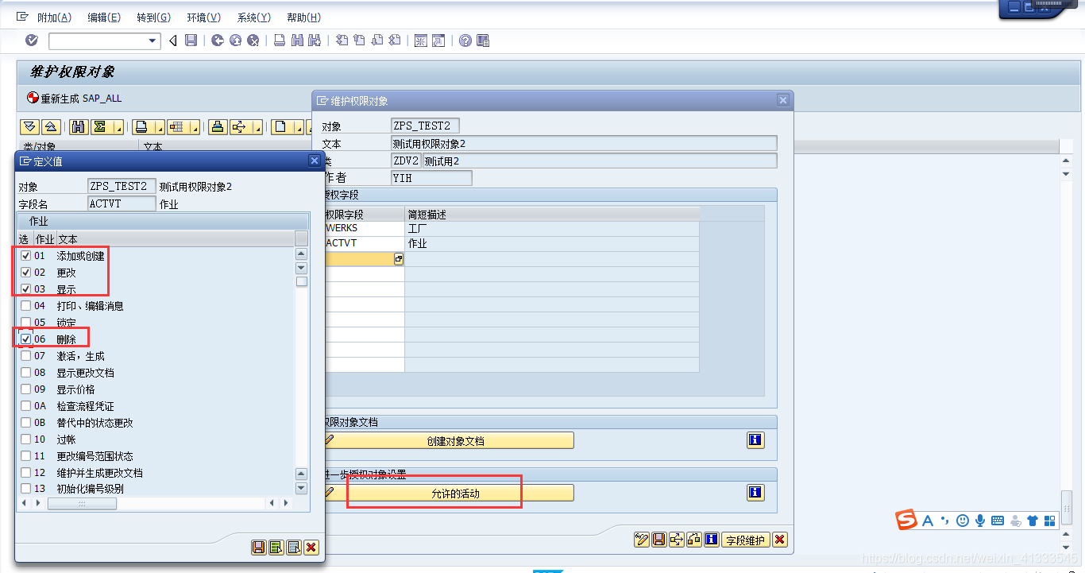This screenshot has height=573, width=1085.
Task: Click the pencil change icon in dialog footer
Action: 642,540
